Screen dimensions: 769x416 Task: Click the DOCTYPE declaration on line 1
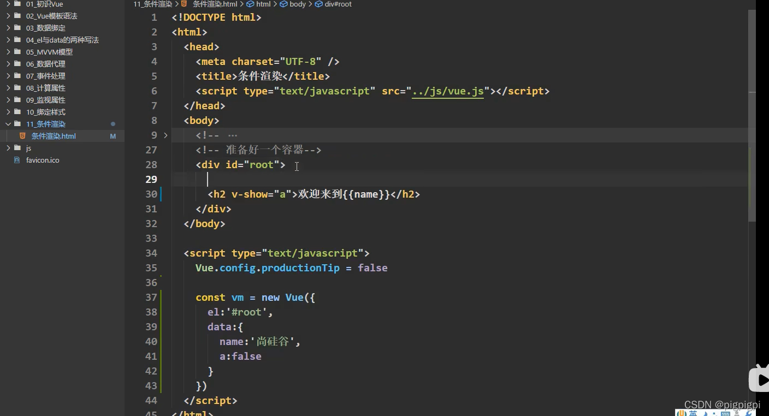coord(216,17)
